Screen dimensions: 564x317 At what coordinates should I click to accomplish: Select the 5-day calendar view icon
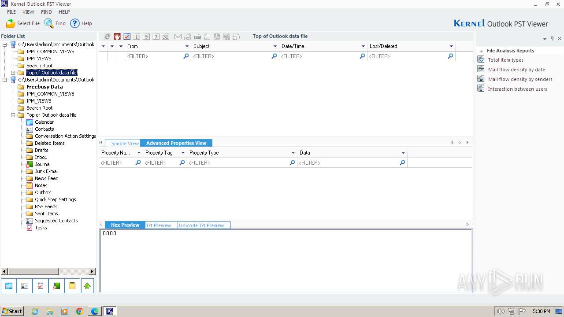point(146,37)
